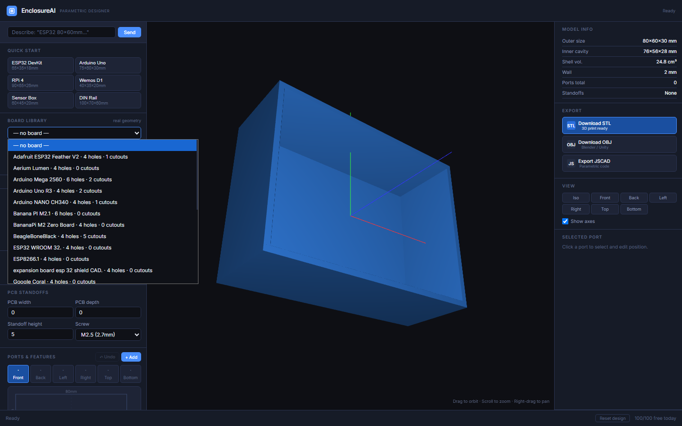Switch to the Top face tab
Screen dimensions: 682x426
point(108,374)
